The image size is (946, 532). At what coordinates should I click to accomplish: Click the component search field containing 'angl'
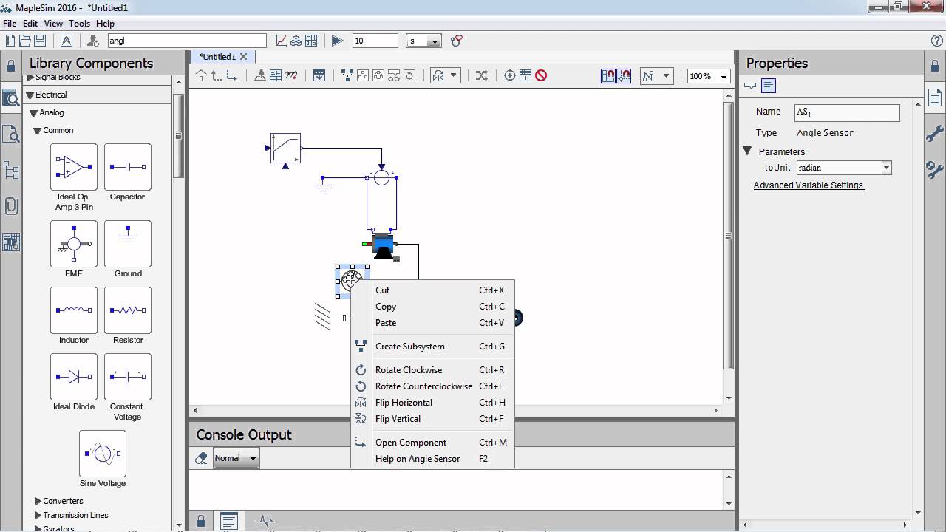click(x=187, y=41)
